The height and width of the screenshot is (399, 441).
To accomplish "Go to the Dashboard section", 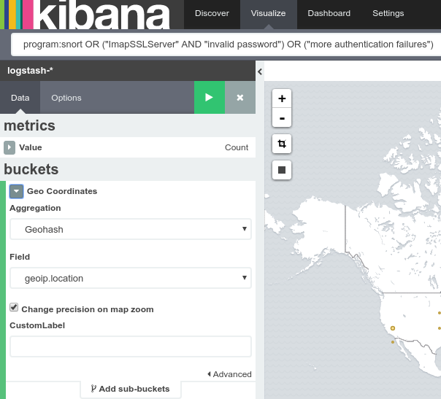I will point(329,13).
